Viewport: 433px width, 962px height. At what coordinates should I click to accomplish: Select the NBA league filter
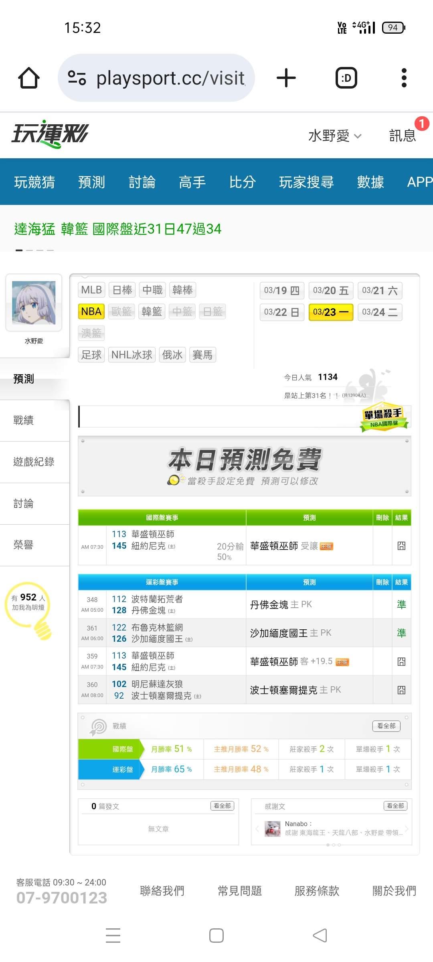pyautogui.click(x=91, y=311)
